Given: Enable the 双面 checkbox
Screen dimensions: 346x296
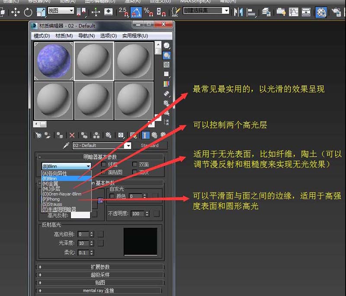Looking at the screenshot, I should coord(135,164).
